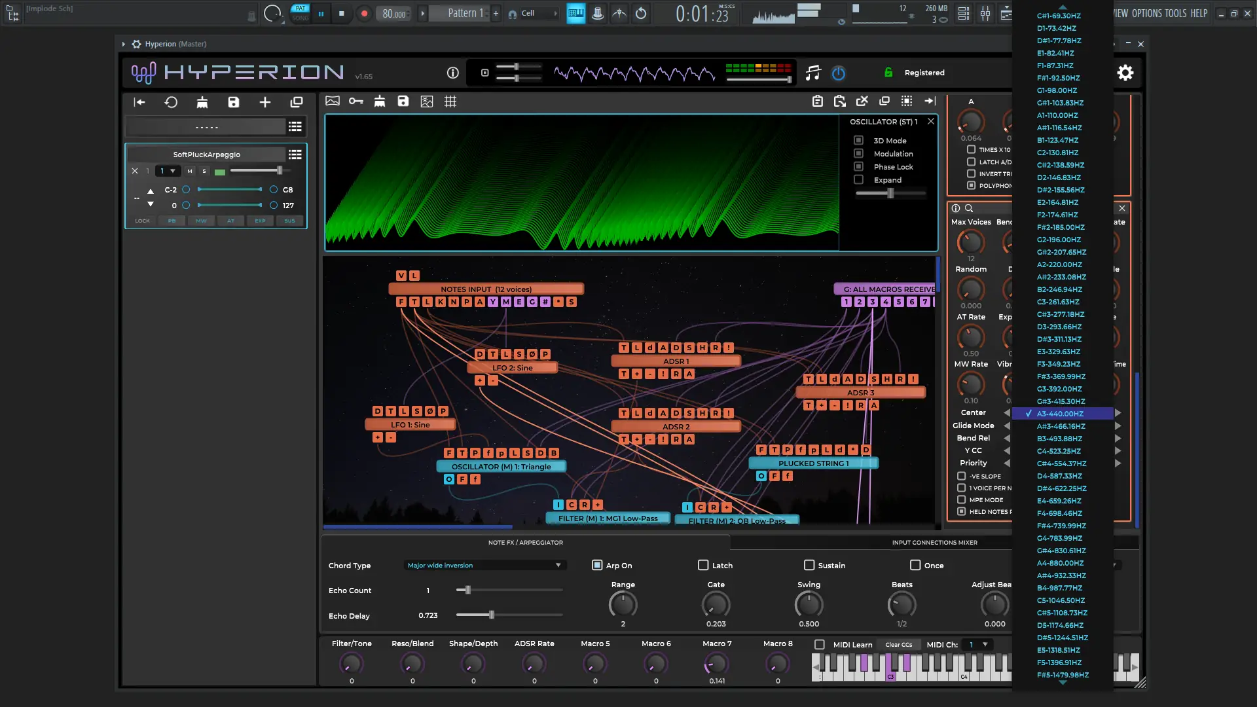Enable the Phase Lock option
The height and width of the screenshot is (707, 1257).
tap(858, 166)
